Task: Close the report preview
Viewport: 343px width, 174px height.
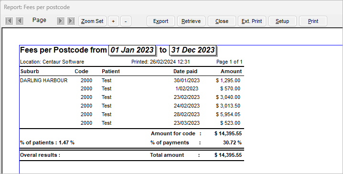Action: coord(222,21)
